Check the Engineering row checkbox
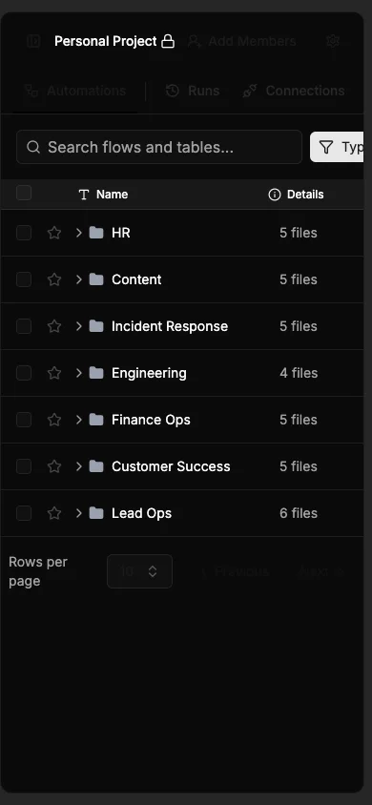 coord(24,373)
